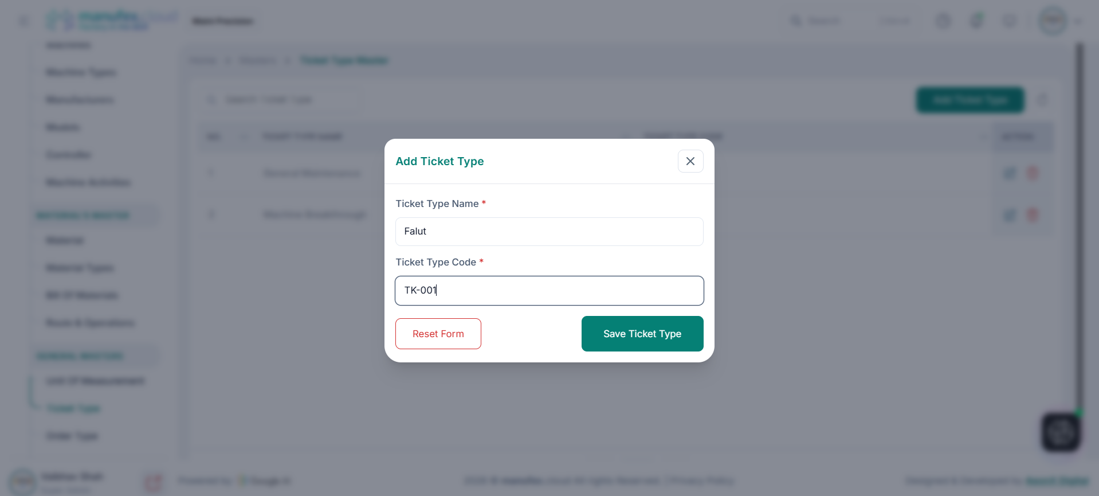Sort the Ticket Type Code column
The image size is (1099, 496).
coord(982,136)
